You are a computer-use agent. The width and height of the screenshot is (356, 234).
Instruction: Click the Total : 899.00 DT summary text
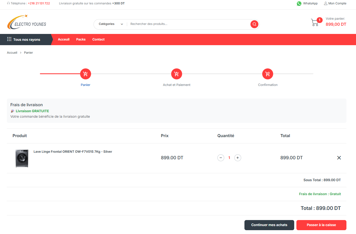pos(321,208)
